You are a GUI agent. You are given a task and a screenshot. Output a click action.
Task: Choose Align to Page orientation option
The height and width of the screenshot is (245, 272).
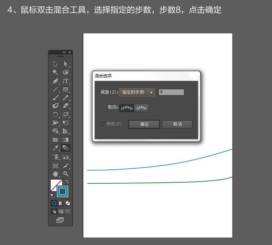tap(127, 108)
